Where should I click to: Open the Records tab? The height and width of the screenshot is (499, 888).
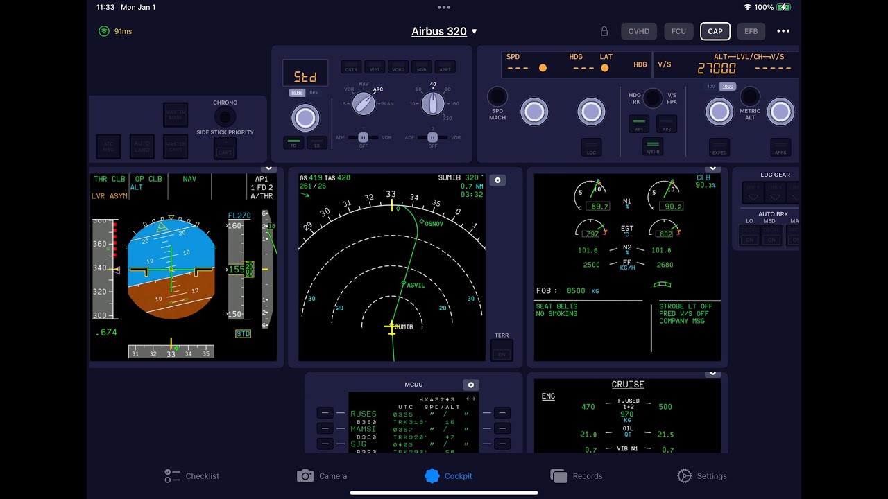point(576,476)
